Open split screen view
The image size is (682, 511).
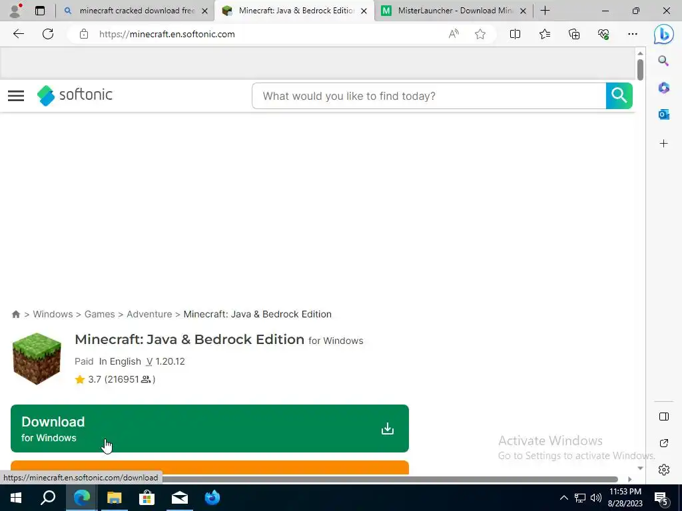(x=515, y=34)
